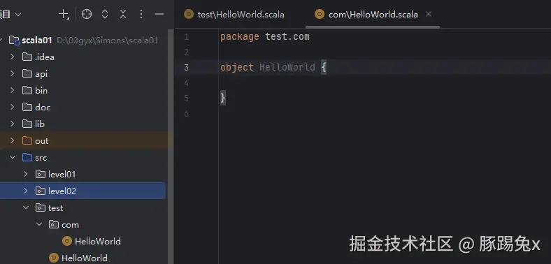The height and width of the screenshot is (264, 551).
Task: Open the project view dropdown chevron
Action: (x=18, y=15)
